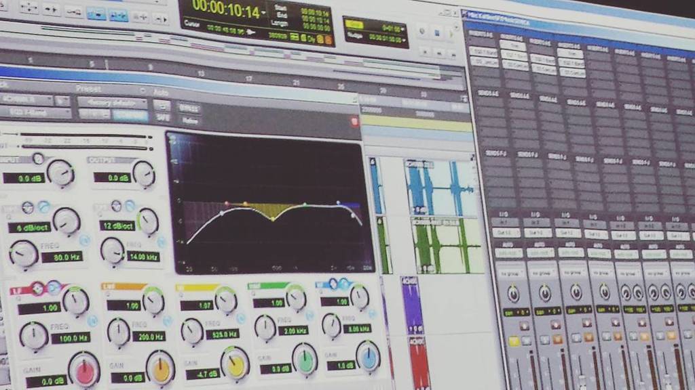Select the LPF notch filter type icon
This screenshot has width=695, height=390.
[x=117, y=206]
